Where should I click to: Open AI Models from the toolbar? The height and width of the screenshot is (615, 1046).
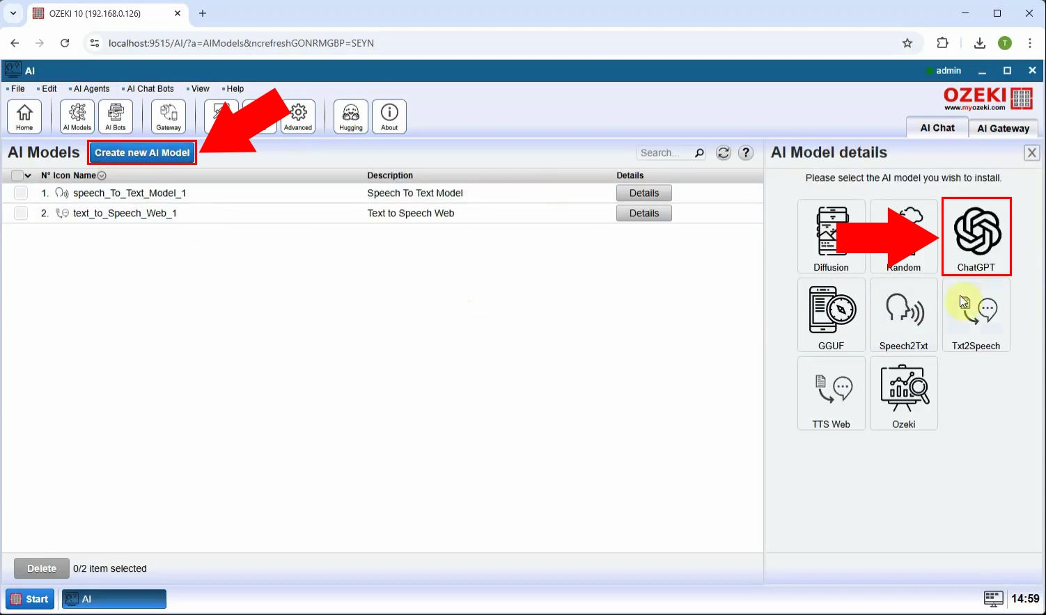pos(77,116)
